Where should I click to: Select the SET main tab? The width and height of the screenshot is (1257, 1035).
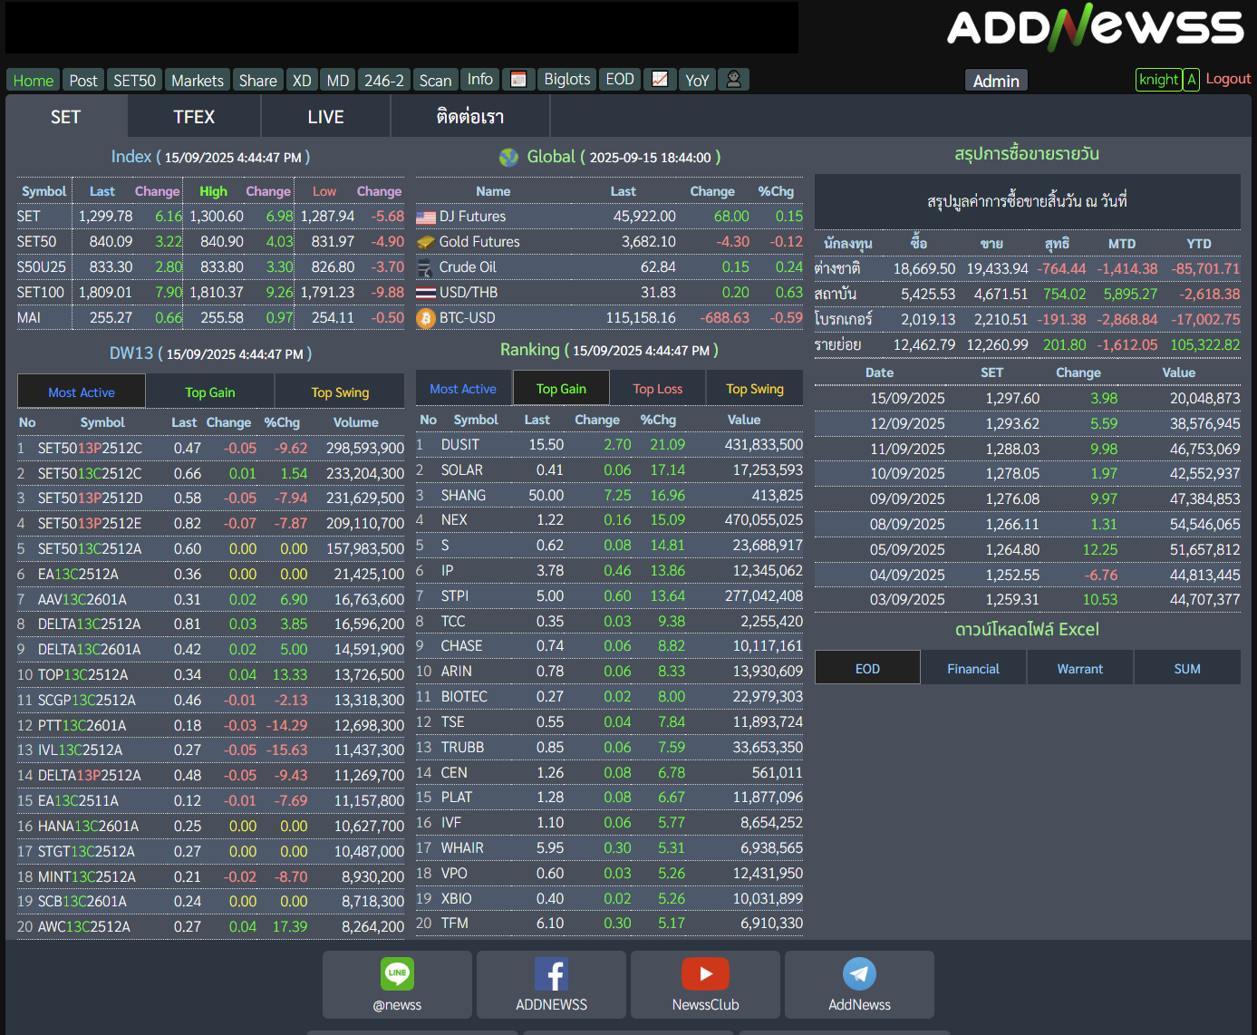tap(66, 117)
